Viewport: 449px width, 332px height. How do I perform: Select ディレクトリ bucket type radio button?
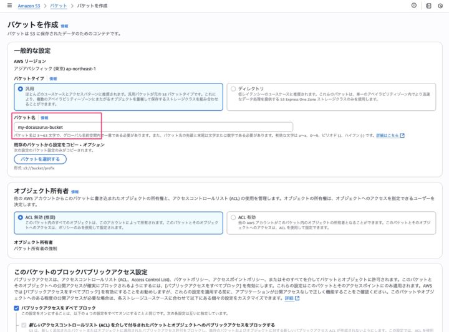click(233, 89)
